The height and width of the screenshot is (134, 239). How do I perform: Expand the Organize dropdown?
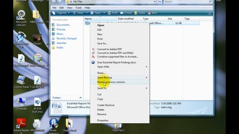[61, 13]
